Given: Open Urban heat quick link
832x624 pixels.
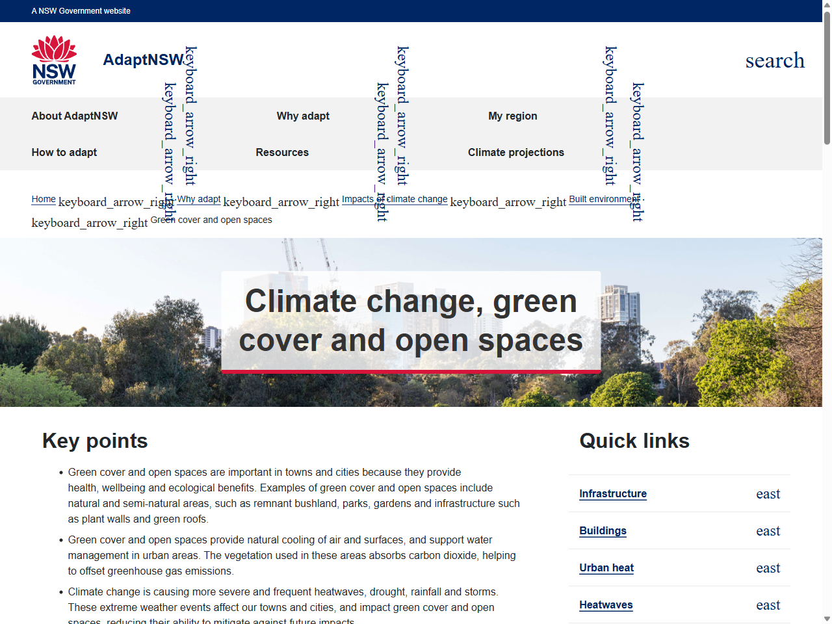Looking at the screenshot, I should click(x=606, y=568).
